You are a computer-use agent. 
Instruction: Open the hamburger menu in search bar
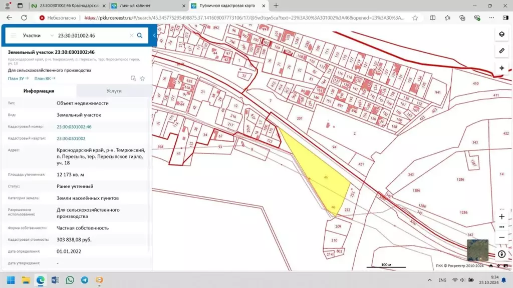pos(14,35)
